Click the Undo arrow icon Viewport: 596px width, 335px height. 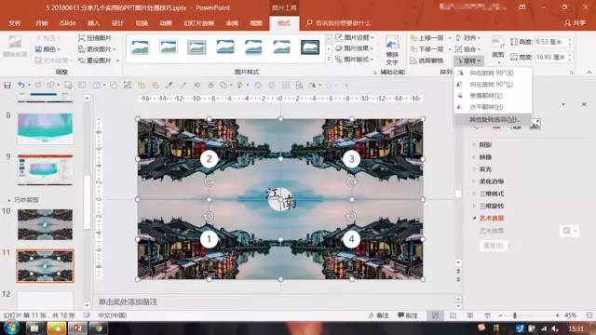pyautogui.click(x=21, y=85)
